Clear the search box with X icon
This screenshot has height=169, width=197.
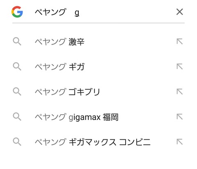click(x=180, y=12)
